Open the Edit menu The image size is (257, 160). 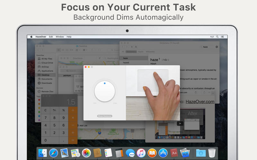[x=51, y=37]
